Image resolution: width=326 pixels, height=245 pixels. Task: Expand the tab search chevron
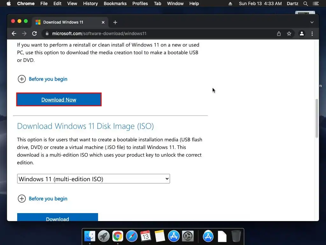point(312,22)
